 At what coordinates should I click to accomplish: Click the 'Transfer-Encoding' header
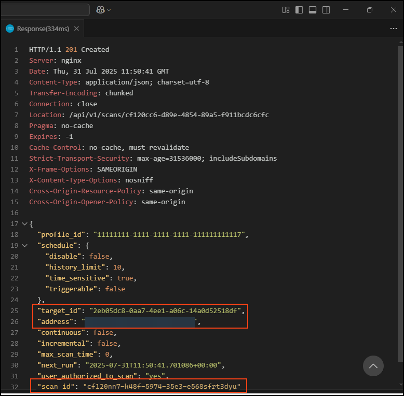[x=63, y=93]
